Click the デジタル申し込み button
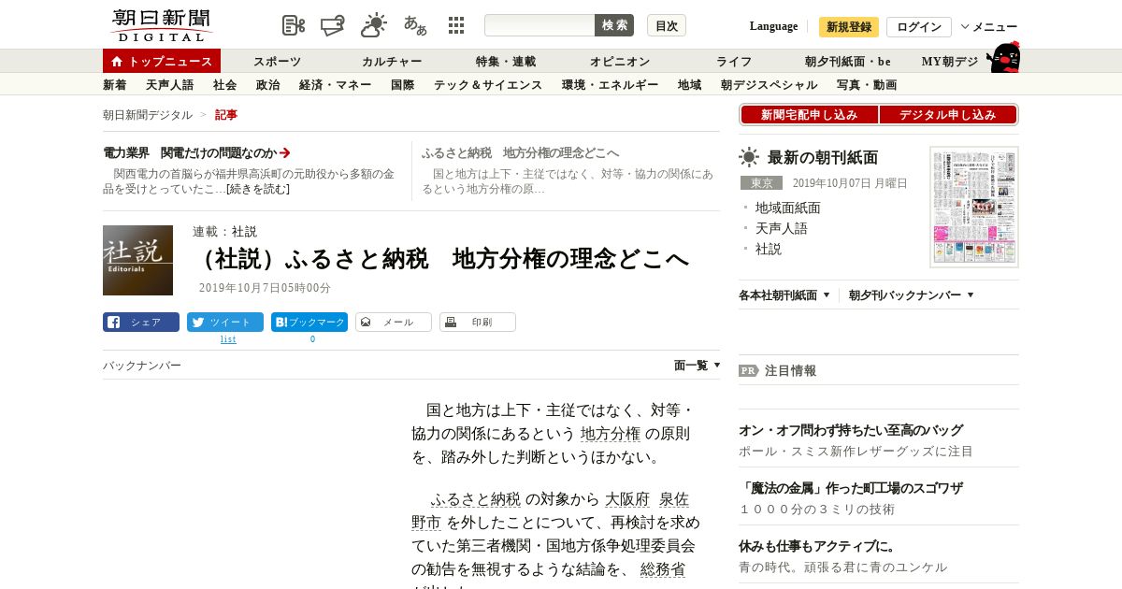Viewport: 1122px width, 589px height. [948, 114]
